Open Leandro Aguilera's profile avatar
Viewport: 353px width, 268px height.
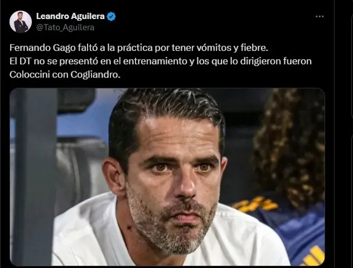(21, 22)
